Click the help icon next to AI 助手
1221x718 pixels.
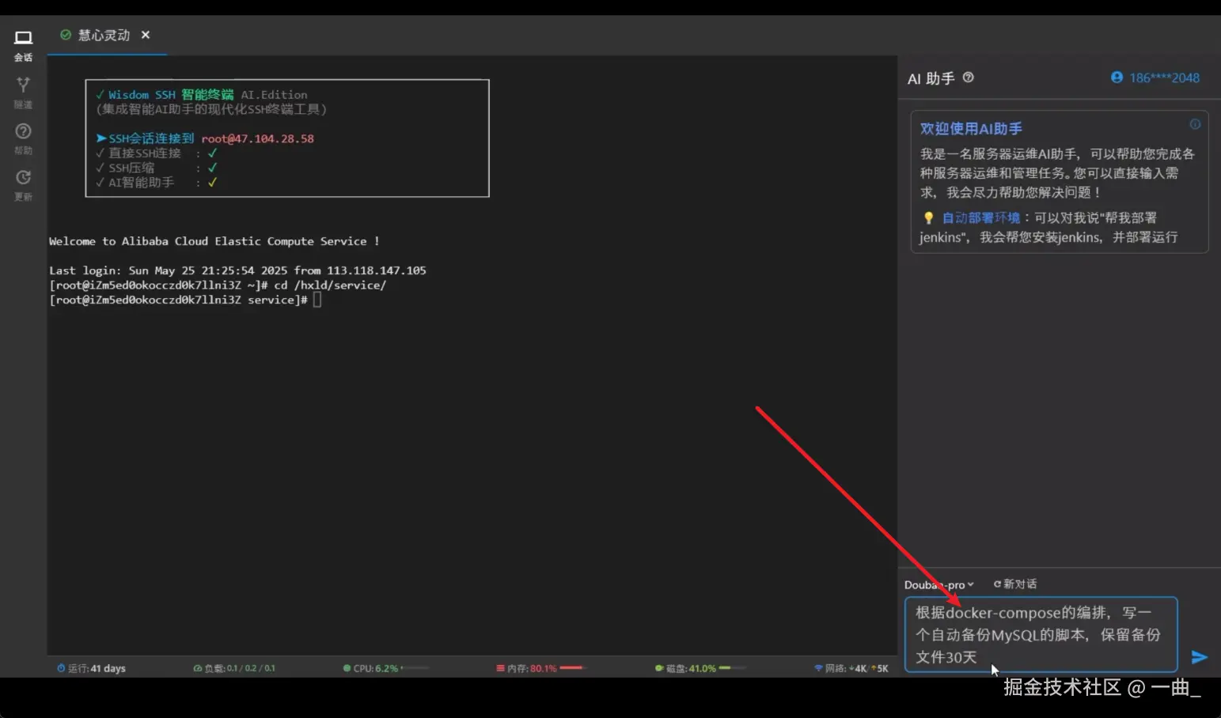(969, 77)
